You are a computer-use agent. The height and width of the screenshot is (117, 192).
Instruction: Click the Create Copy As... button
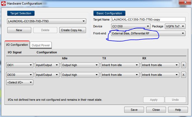coord(73,30)
